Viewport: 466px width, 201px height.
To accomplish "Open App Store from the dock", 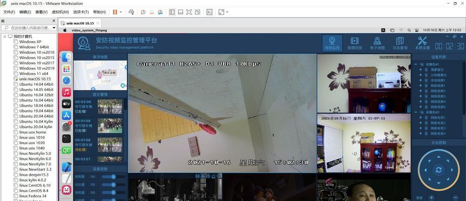I will 67,115.
